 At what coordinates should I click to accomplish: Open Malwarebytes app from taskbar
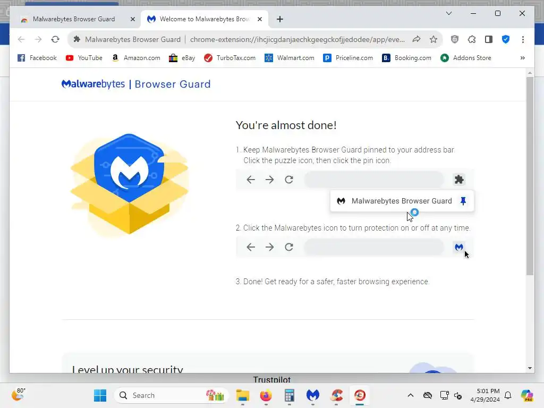coord(312,395)
